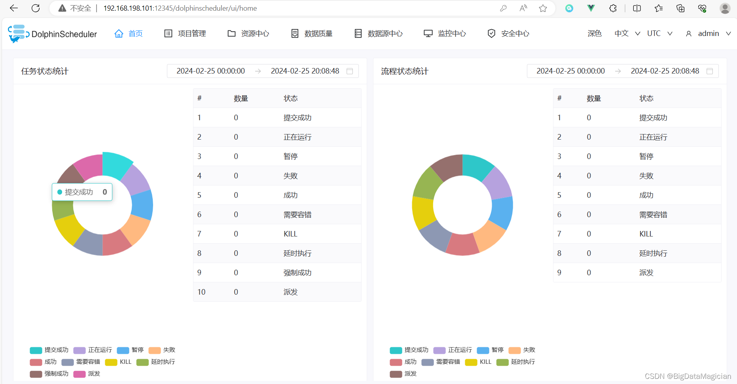Click the admin user profile icon
The width and height of the screenshot is (737, 384).
coord(689,33)
